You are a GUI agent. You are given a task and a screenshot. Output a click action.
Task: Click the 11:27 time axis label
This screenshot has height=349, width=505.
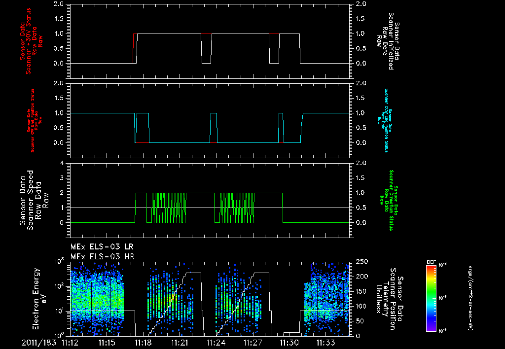(253, 343)
